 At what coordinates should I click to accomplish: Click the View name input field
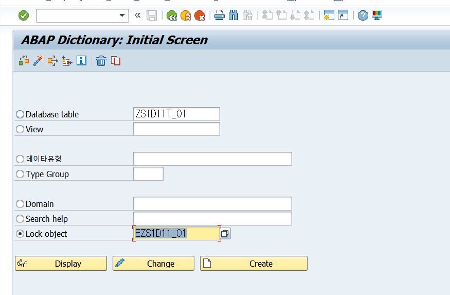click(x=176, y=129)
